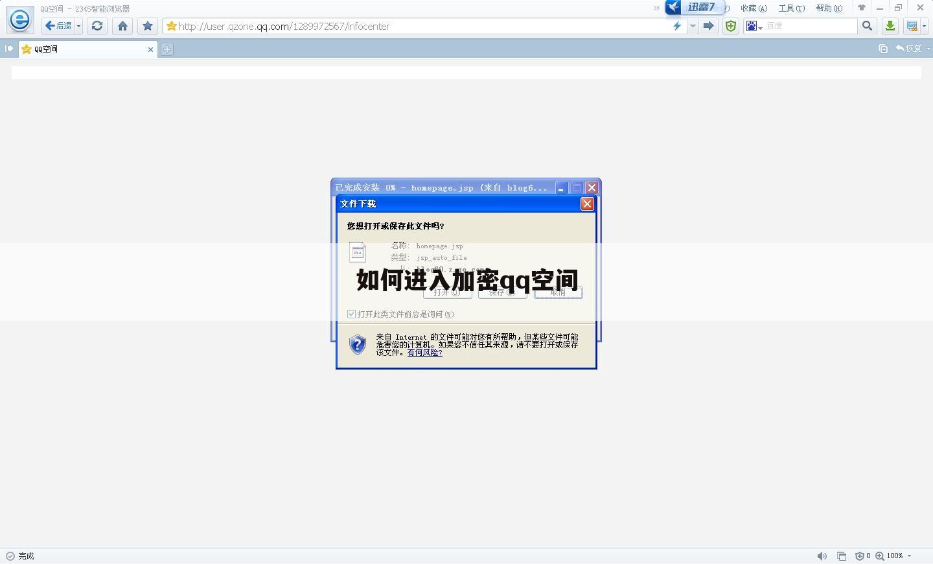Viewport: 933px width, 564px height.
Task: Open the 收藏(A) menu
Action: click(754, 8)
